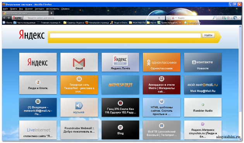
Task: Click the Yandex home button in navigation bar
Action: (x=17, y=18)
